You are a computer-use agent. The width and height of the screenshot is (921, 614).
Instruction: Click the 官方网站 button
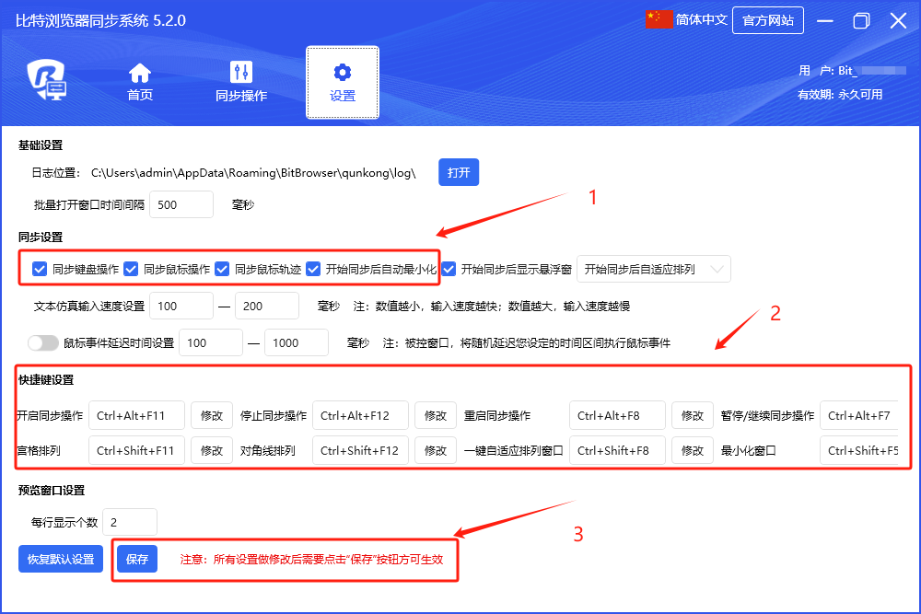pyautogui.click(x=767, y=20)
